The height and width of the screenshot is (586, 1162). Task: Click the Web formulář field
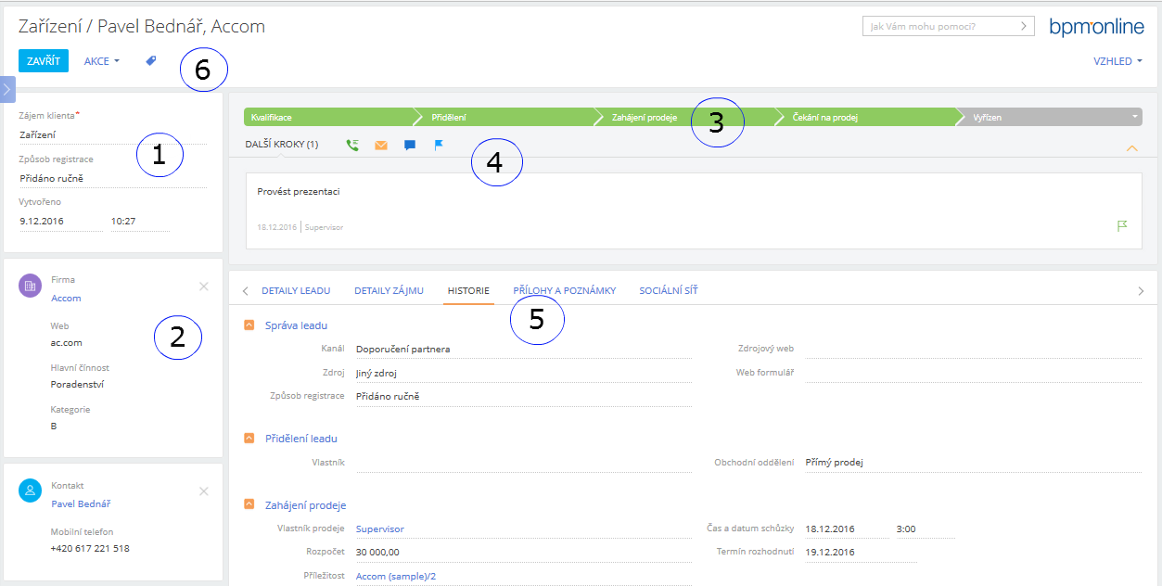(x=973, y=373)
